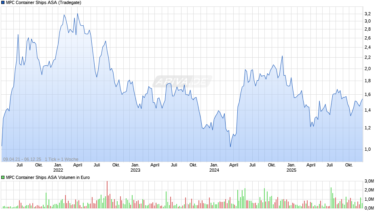The width and height of the screenshot is (380, 212).
Task: Click the 2,0 value on the price axis
Action: [x=367, y=69]
